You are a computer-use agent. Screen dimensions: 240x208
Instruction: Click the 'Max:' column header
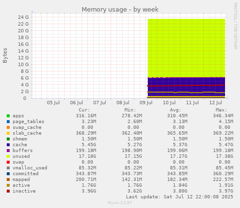[221, 110]
